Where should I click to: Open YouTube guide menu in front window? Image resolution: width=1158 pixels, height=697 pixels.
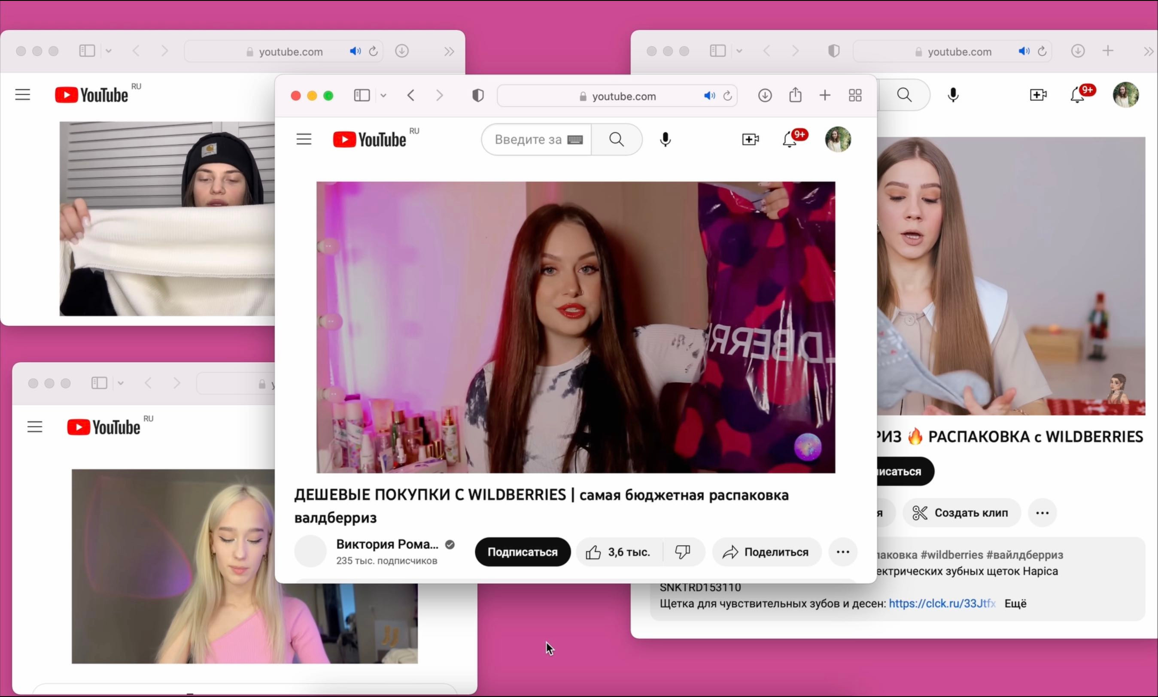[x=304, y=139]
